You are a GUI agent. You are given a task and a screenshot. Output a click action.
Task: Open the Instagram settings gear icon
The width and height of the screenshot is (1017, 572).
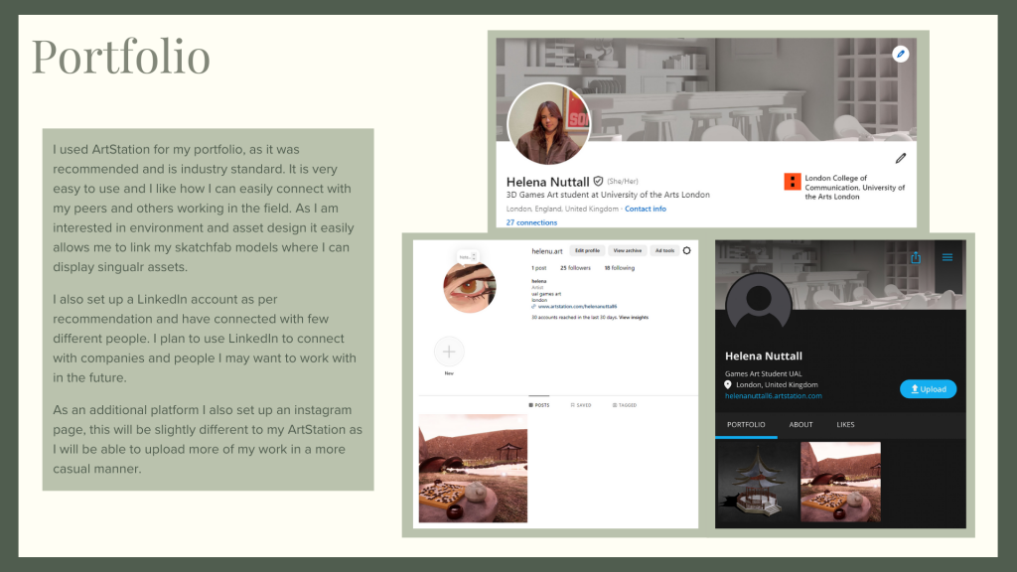pyautogui.click(x=687, y=250)
